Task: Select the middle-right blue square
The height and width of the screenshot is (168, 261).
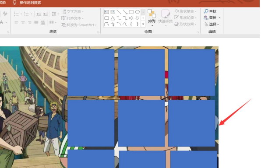Action: coord(192,123)
